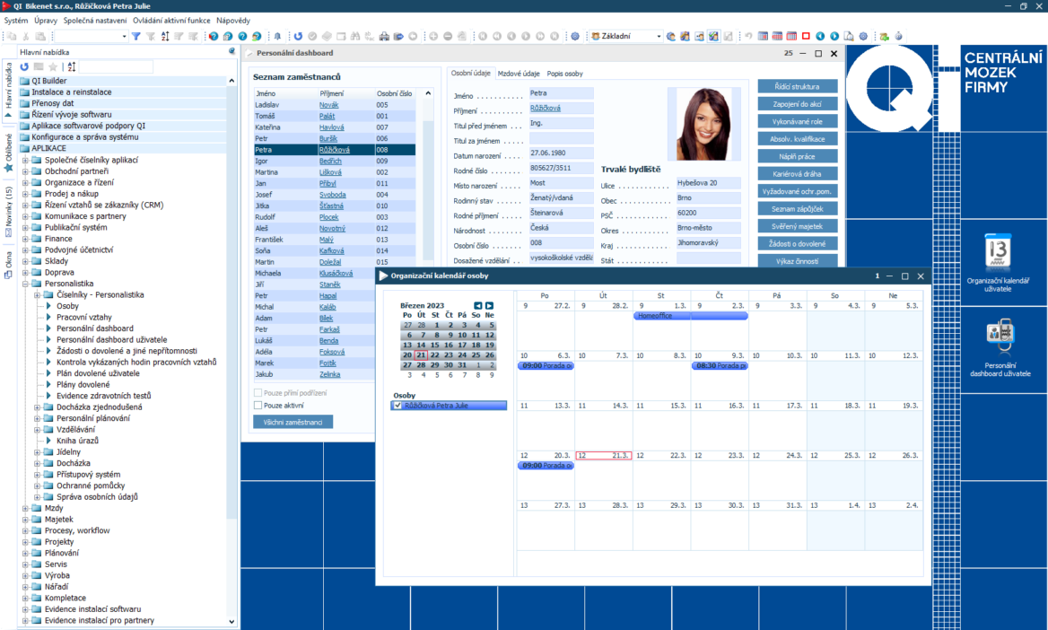
Task: Click the Žádosti o dovolené button
Action: pos(797,243)
